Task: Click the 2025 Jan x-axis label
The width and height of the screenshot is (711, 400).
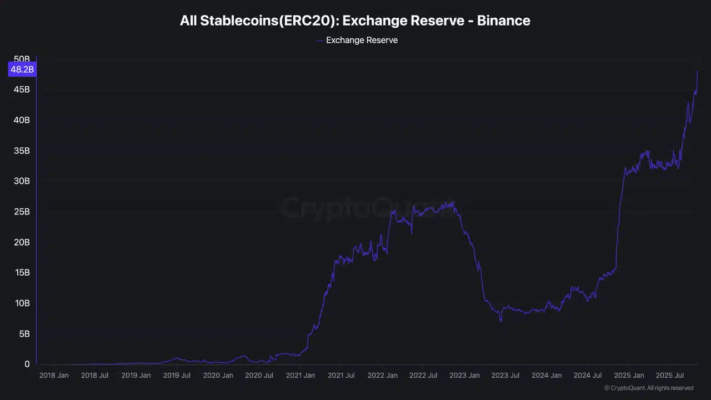Action: tap(628, 376)
